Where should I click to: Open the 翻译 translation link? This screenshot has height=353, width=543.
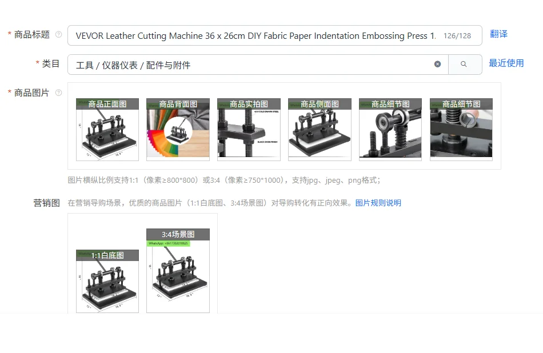pos(499,34)
